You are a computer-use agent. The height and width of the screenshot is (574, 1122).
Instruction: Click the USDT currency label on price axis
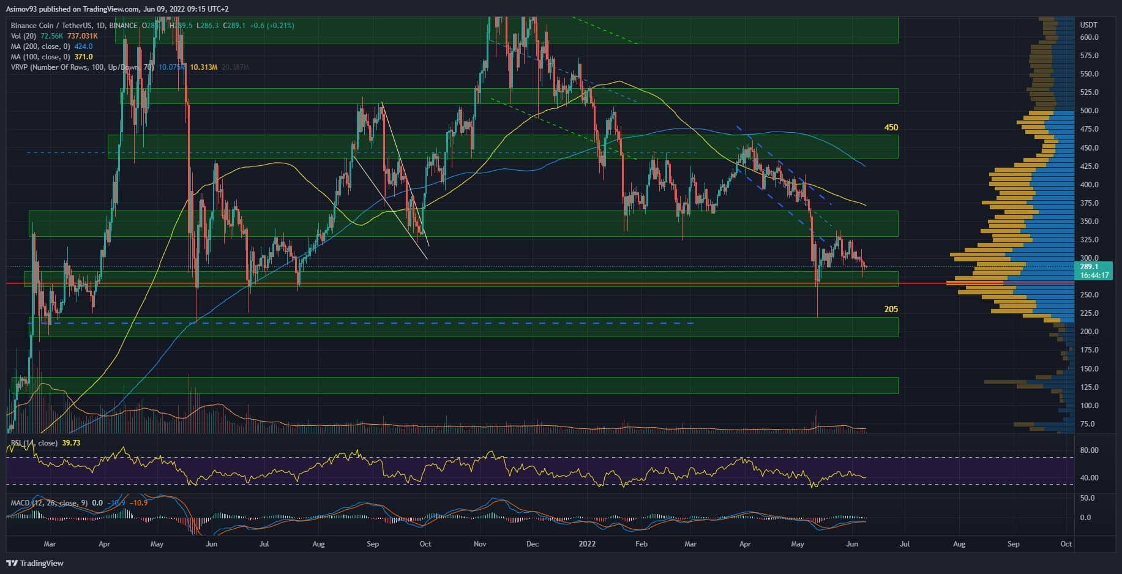[1089, 25]
